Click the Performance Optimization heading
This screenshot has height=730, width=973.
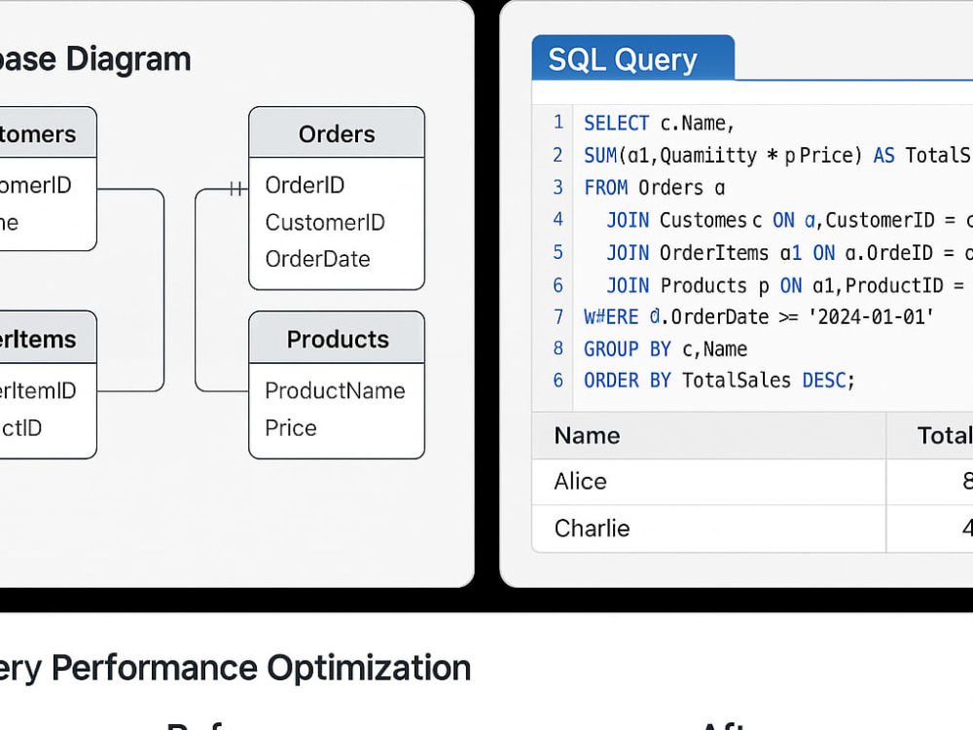235,668
